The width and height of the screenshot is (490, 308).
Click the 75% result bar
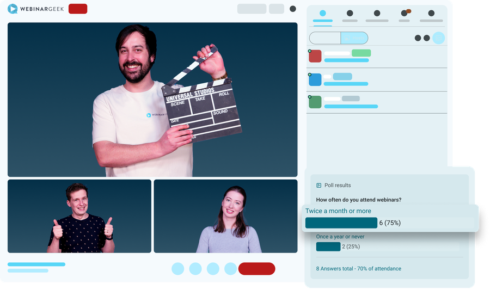[341, 223]
